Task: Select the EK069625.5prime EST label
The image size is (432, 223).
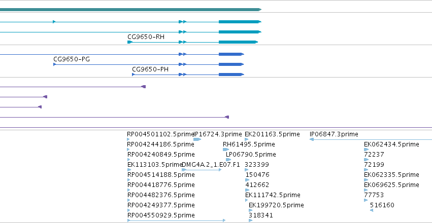Action: (x=391, y=185)
